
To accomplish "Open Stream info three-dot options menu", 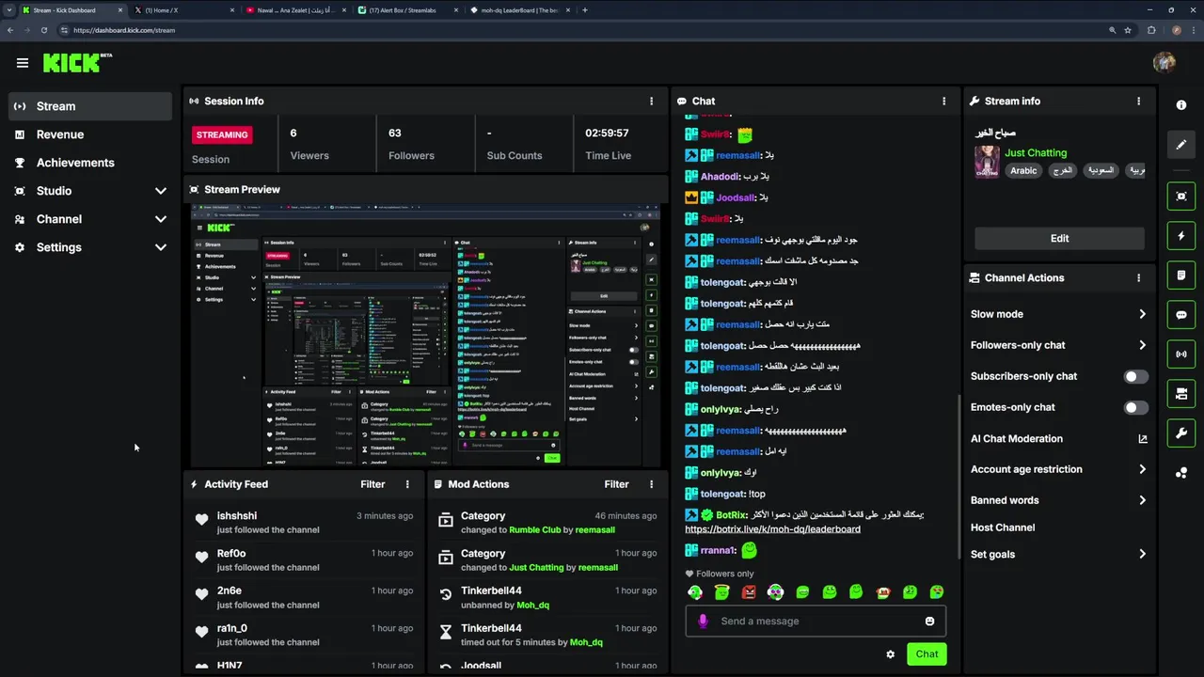I will coord(1138,101).
